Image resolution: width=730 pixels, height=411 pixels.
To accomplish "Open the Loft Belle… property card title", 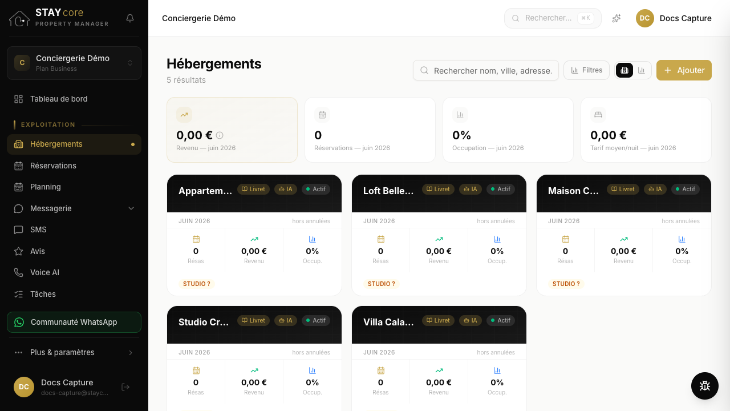I will click(388, 191).
